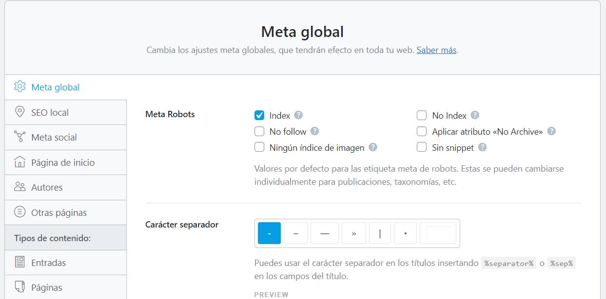The height and width of the screenshot is (299, 606).
Task: Click the home icon beside Página de inicio
Action: tap(19, 162)
